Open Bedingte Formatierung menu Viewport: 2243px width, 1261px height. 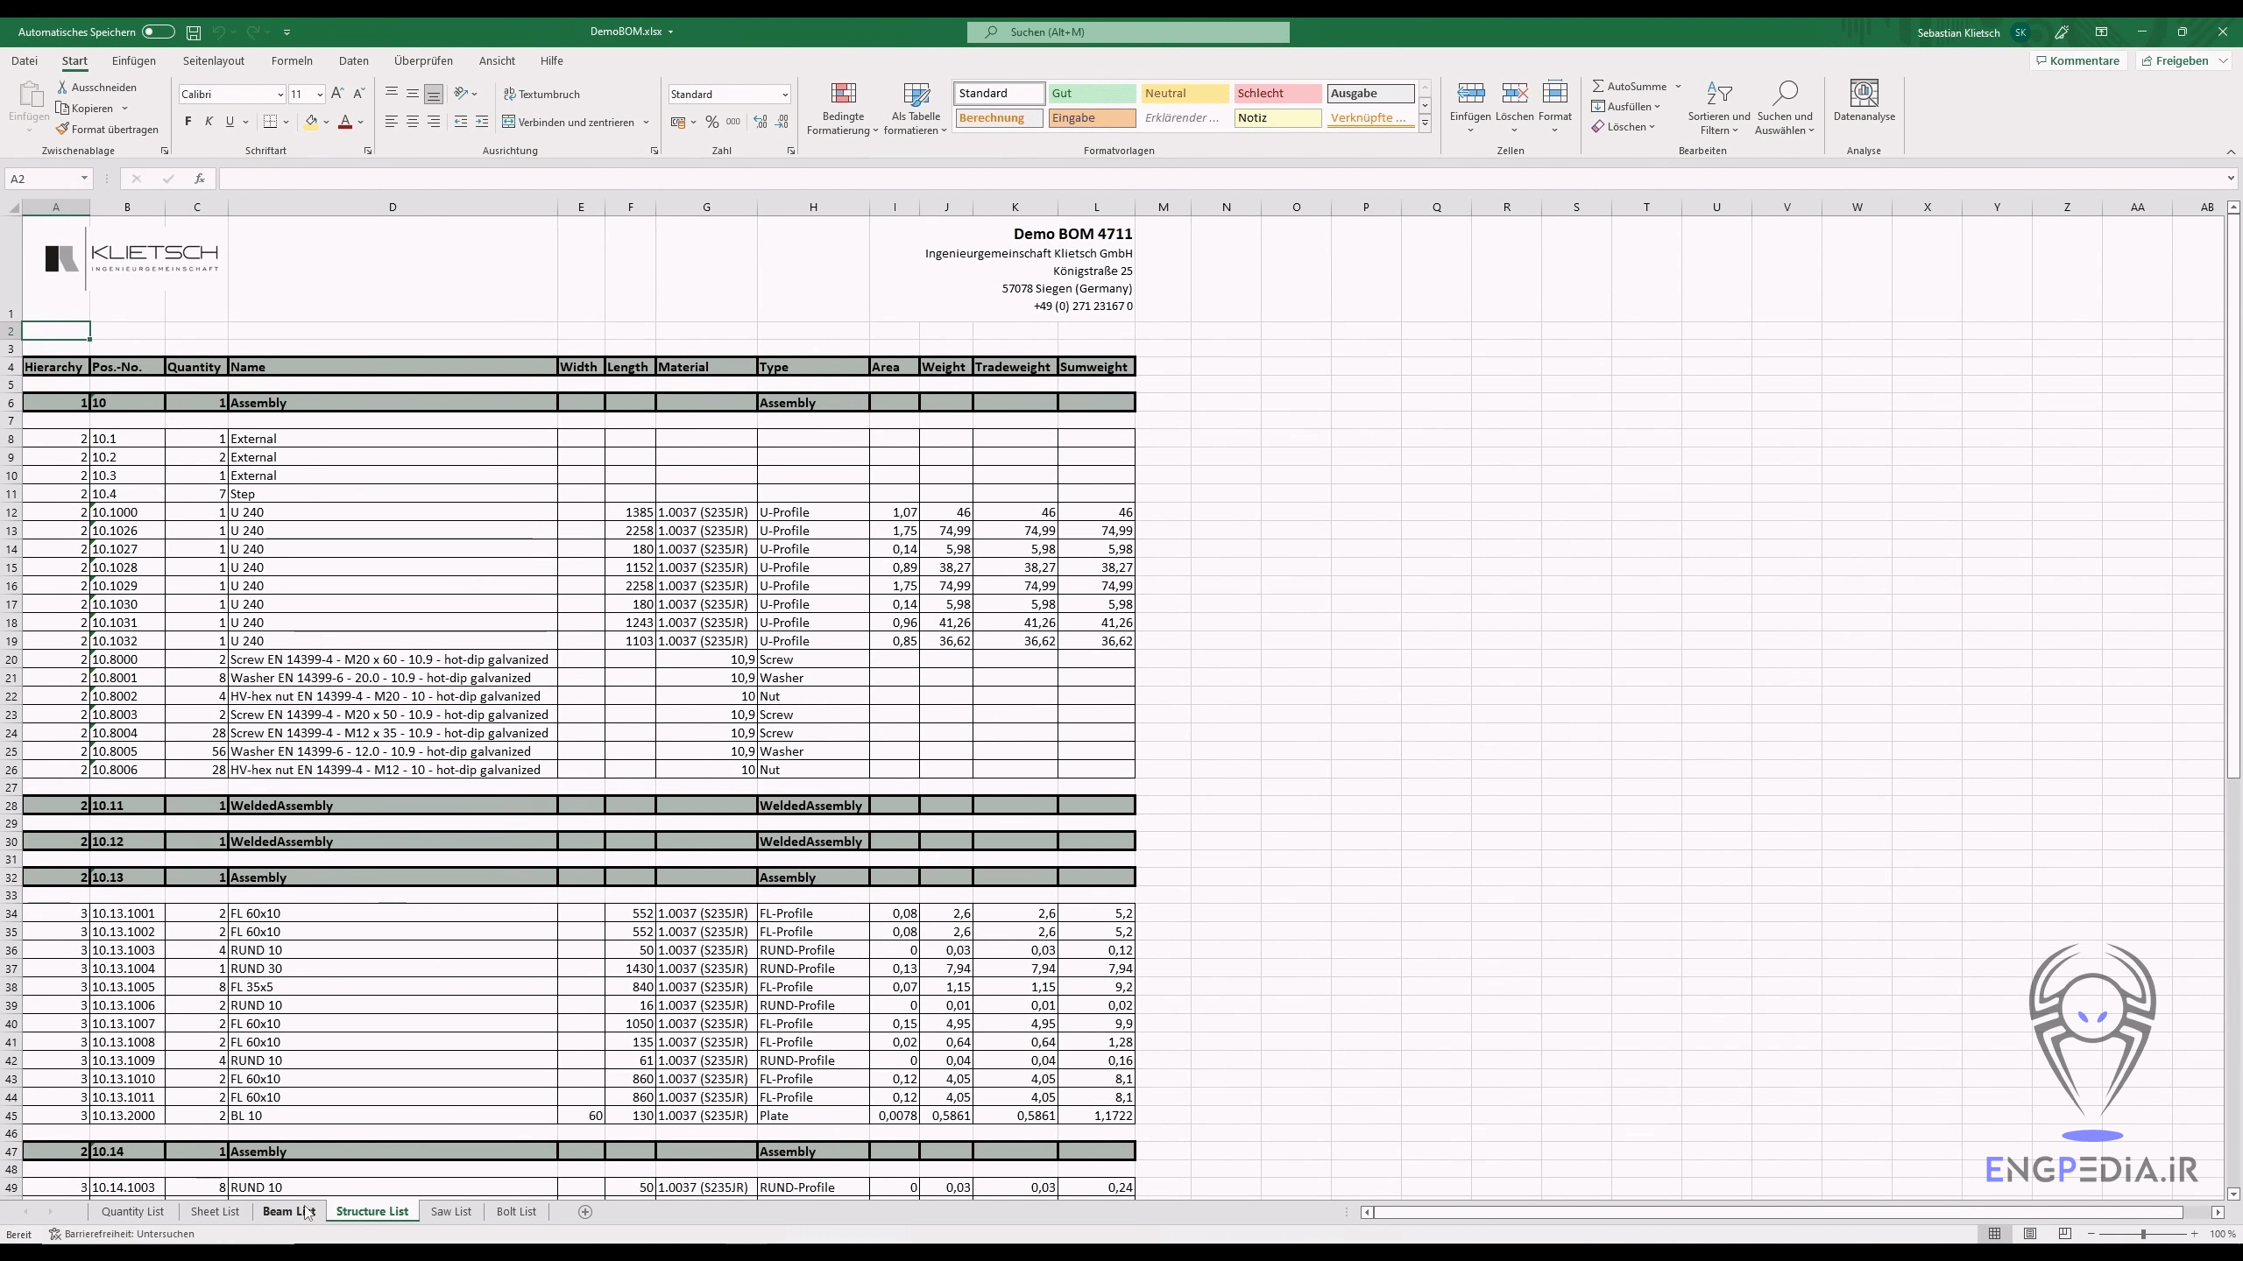(843, 109)
